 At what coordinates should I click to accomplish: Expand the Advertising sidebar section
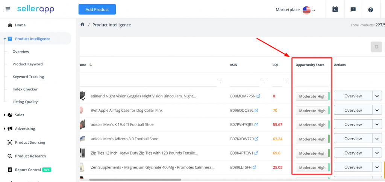(5, 129)
